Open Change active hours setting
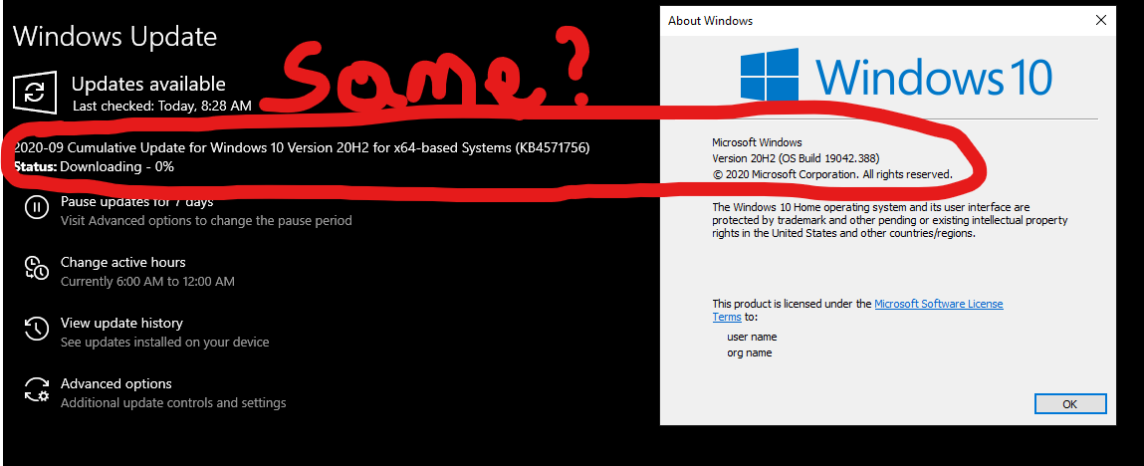The image size is (1144, 466). (122, 262)
